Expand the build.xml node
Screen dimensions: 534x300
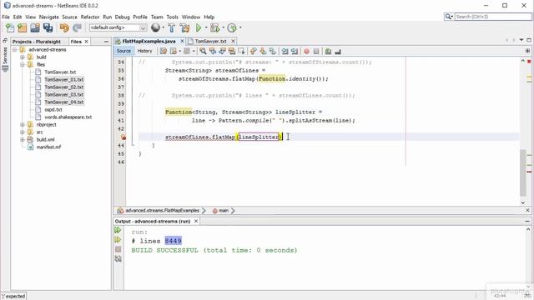(23, 139)
